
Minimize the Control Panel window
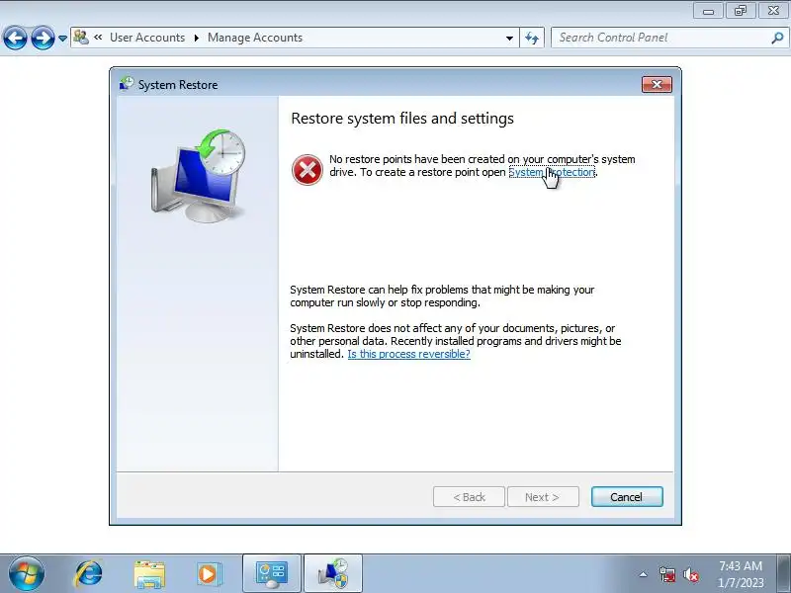708,11
